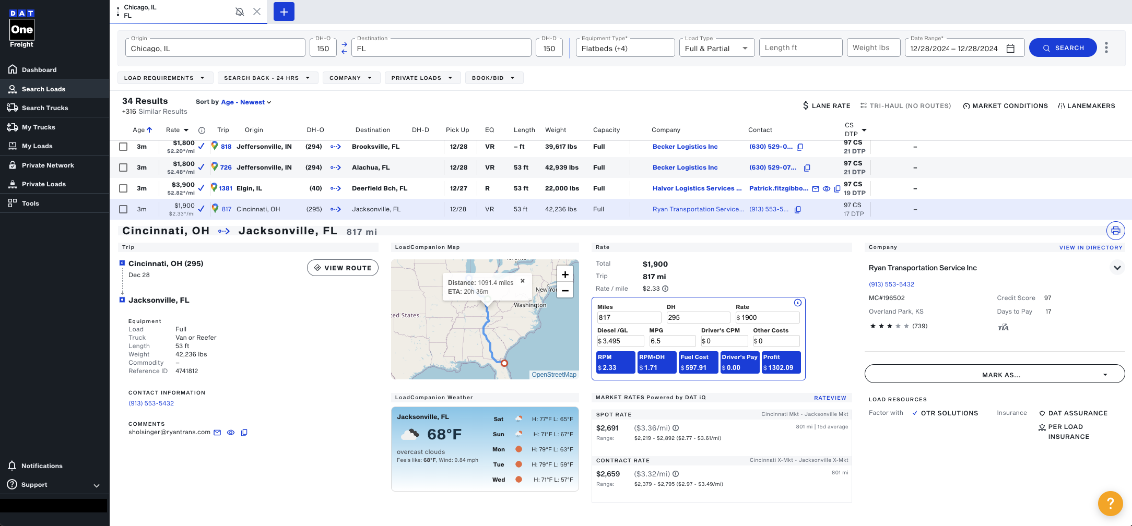The image size is (1132, 526).
Task: Select checkbox for Deerfield Bch, FL load
Action: pyautogui.click(x=123, y=188)
